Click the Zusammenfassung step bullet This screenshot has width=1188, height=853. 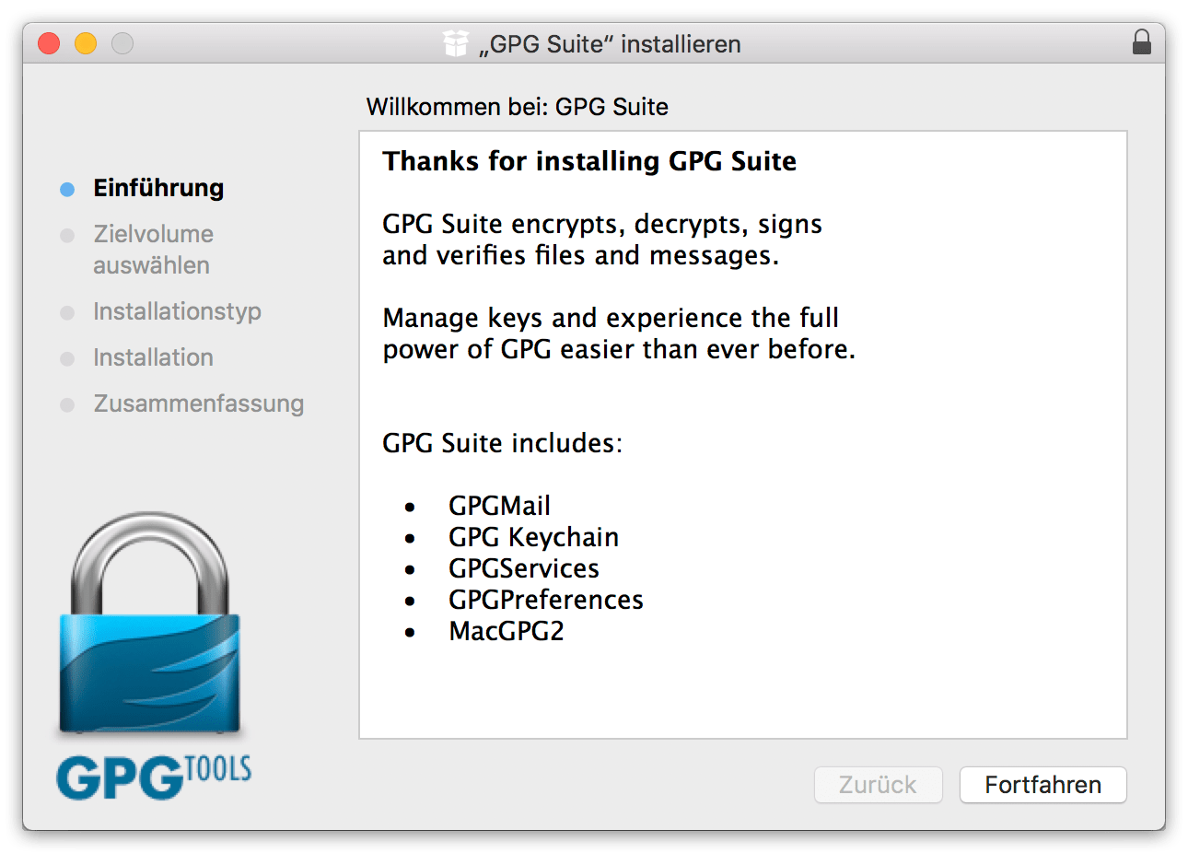point(67,405)
